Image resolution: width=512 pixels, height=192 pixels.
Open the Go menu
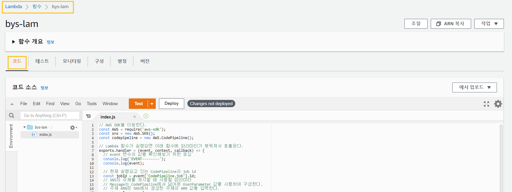(78, 104)
